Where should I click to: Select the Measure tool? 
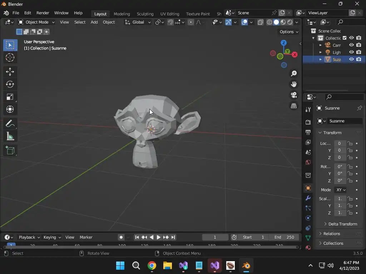coord(10,136)
